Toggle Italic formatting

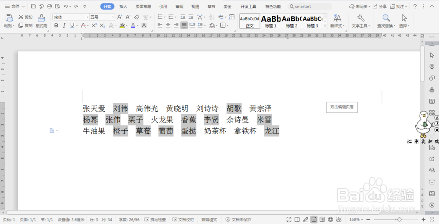pyautogui.click(x=64, y=25)
